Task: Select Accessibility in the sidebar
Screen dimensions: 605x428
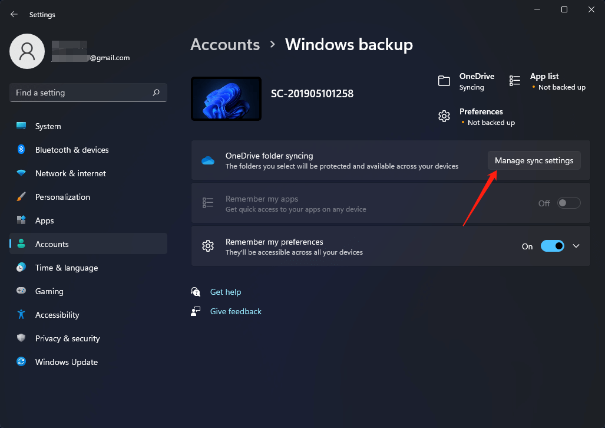Action: [57, 314]
